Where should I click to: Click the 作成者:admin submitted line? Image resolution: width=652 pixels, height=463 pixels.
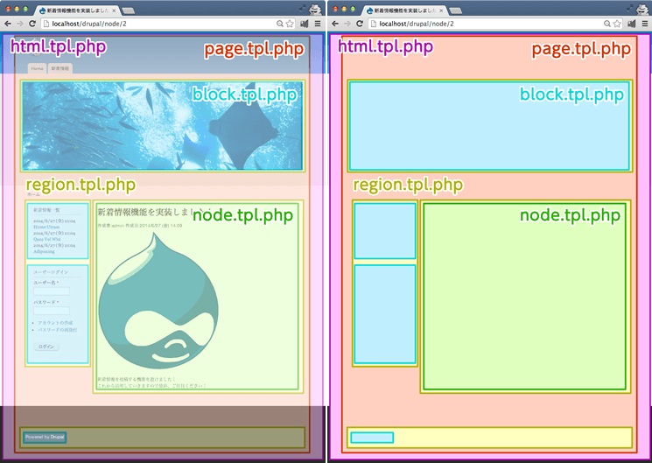coord(140,226)
